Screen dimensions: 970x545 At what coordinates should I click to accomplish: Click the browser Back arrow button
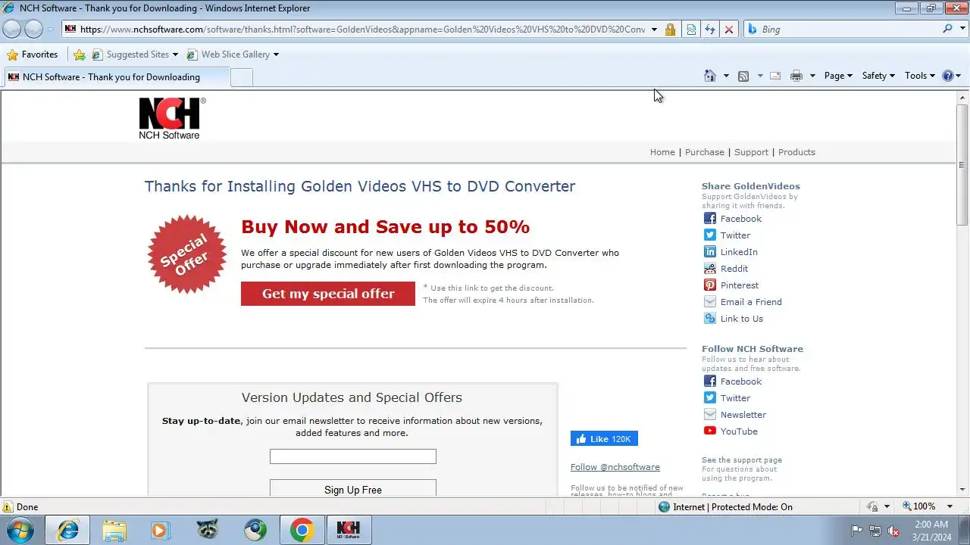click(x=12, y=29)
